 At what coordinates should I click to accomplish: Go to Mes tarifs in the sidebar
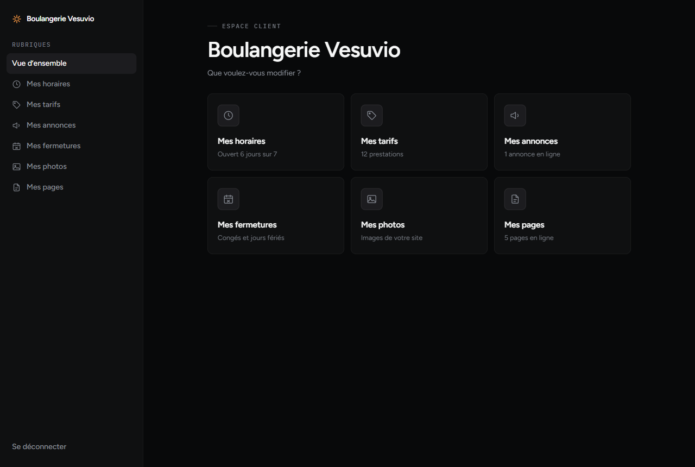(x=71, y=105)
